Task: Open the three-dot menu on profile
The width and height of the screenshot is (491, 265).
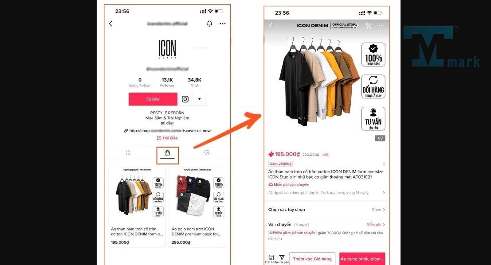Action: click(x=223, y=23)
